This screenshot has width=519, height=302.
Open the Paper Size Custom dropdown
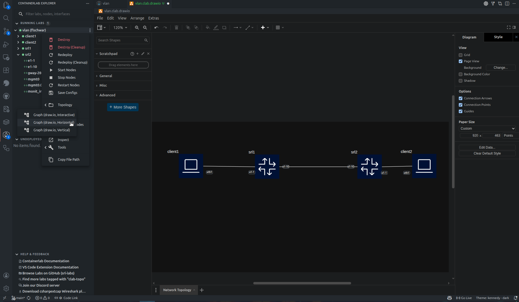point(487,129)
